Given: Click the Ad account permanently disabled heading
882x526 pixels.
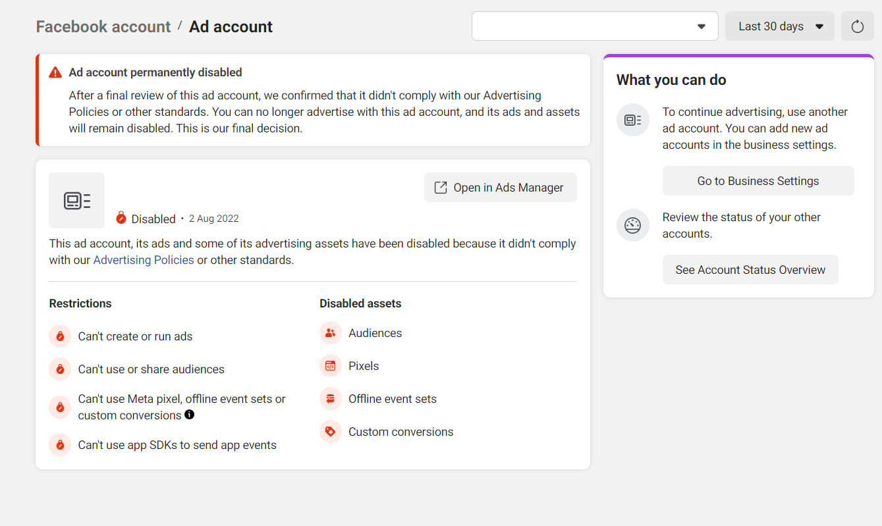Looking at the screenshot, I should coord(155,72).
